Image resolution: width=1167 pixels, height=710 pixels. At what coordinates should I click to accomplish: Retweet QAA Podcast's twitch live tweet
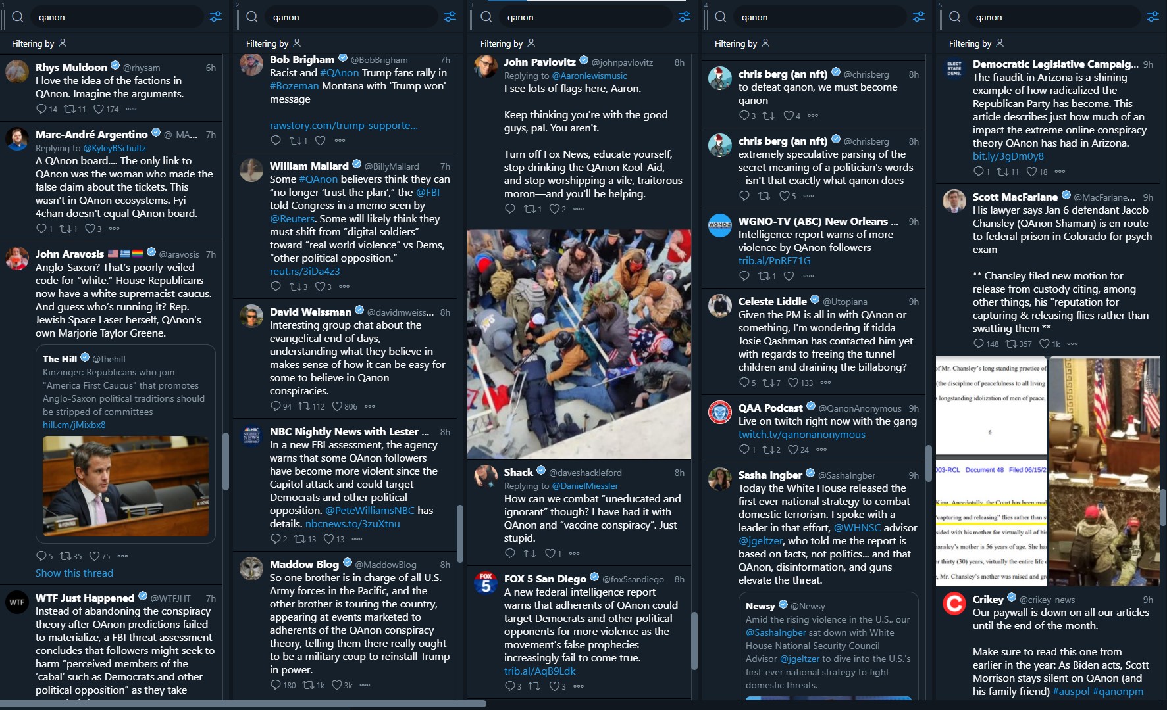[x=767, y=450]
